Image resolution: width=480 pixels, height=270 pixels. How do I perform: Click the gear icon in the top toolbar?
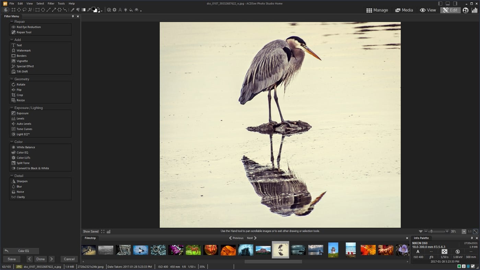114,10
